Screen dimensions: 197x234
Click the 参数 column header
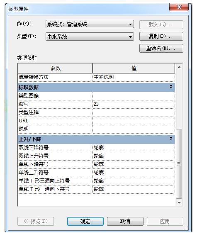[55, 68]
